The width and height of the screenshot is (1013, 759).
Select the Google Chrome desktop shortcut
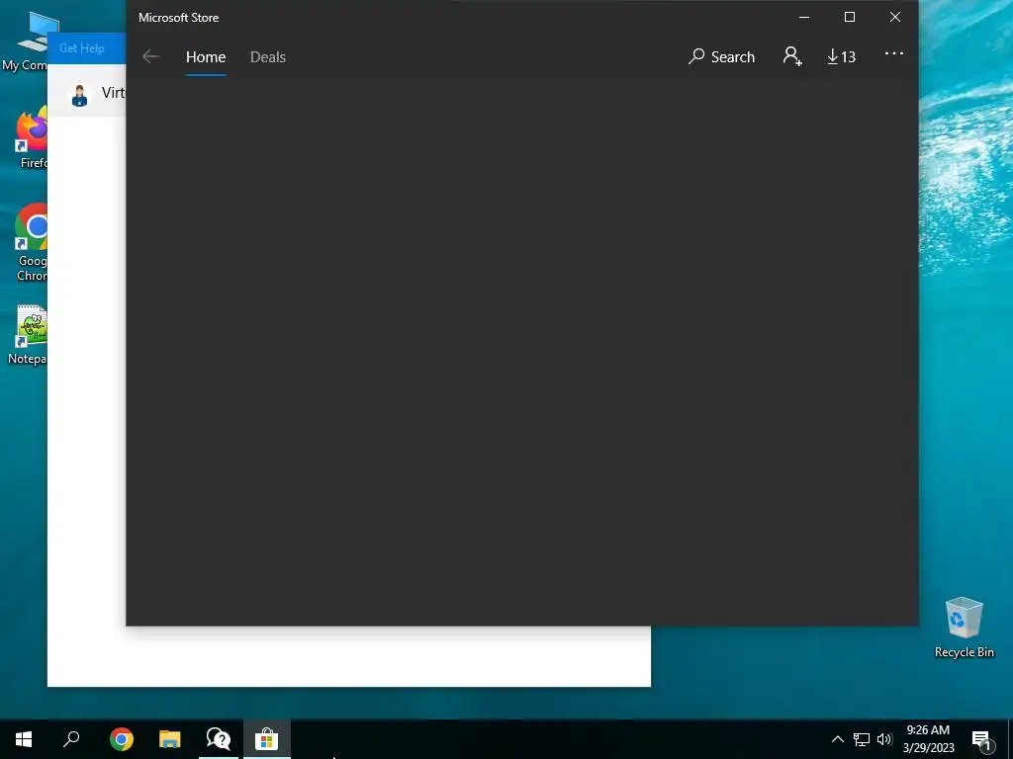coord(31,243)
